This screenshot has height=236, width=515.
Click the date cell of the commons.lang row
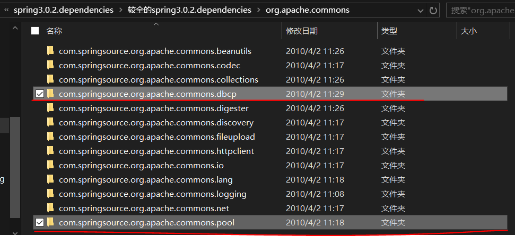click(x=315, y=180)
